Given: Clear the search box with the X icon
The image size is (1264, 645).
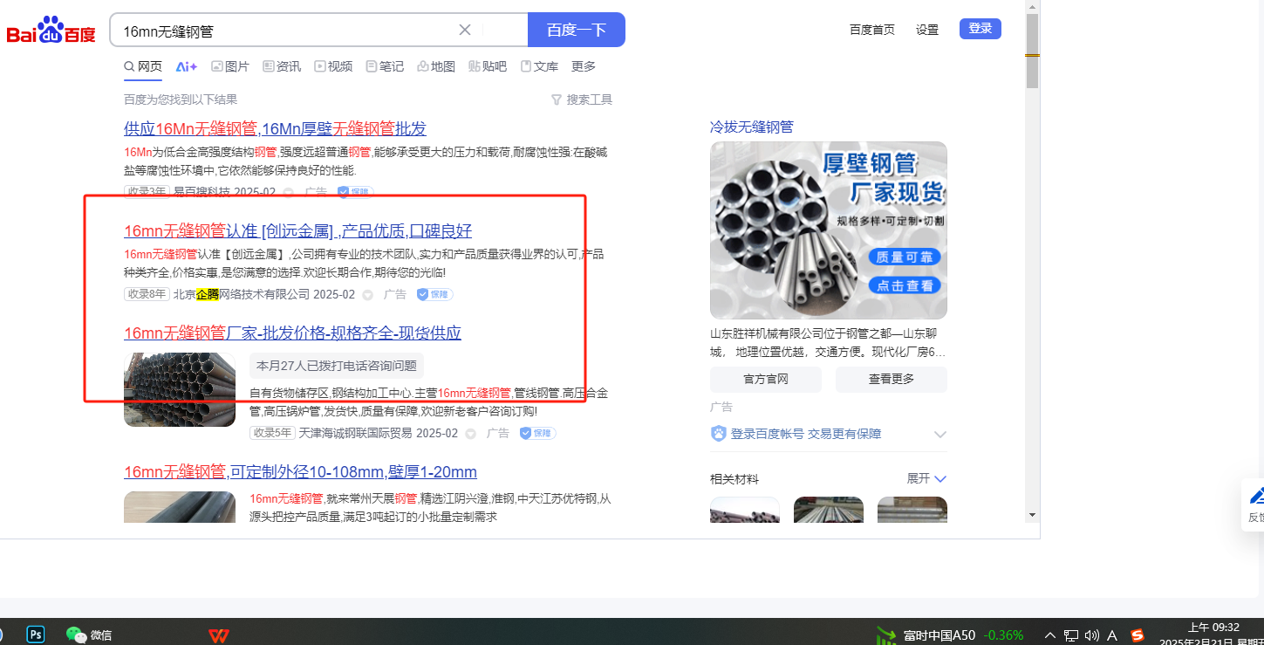Looking at the screenshot, I should tap(465, 30).
